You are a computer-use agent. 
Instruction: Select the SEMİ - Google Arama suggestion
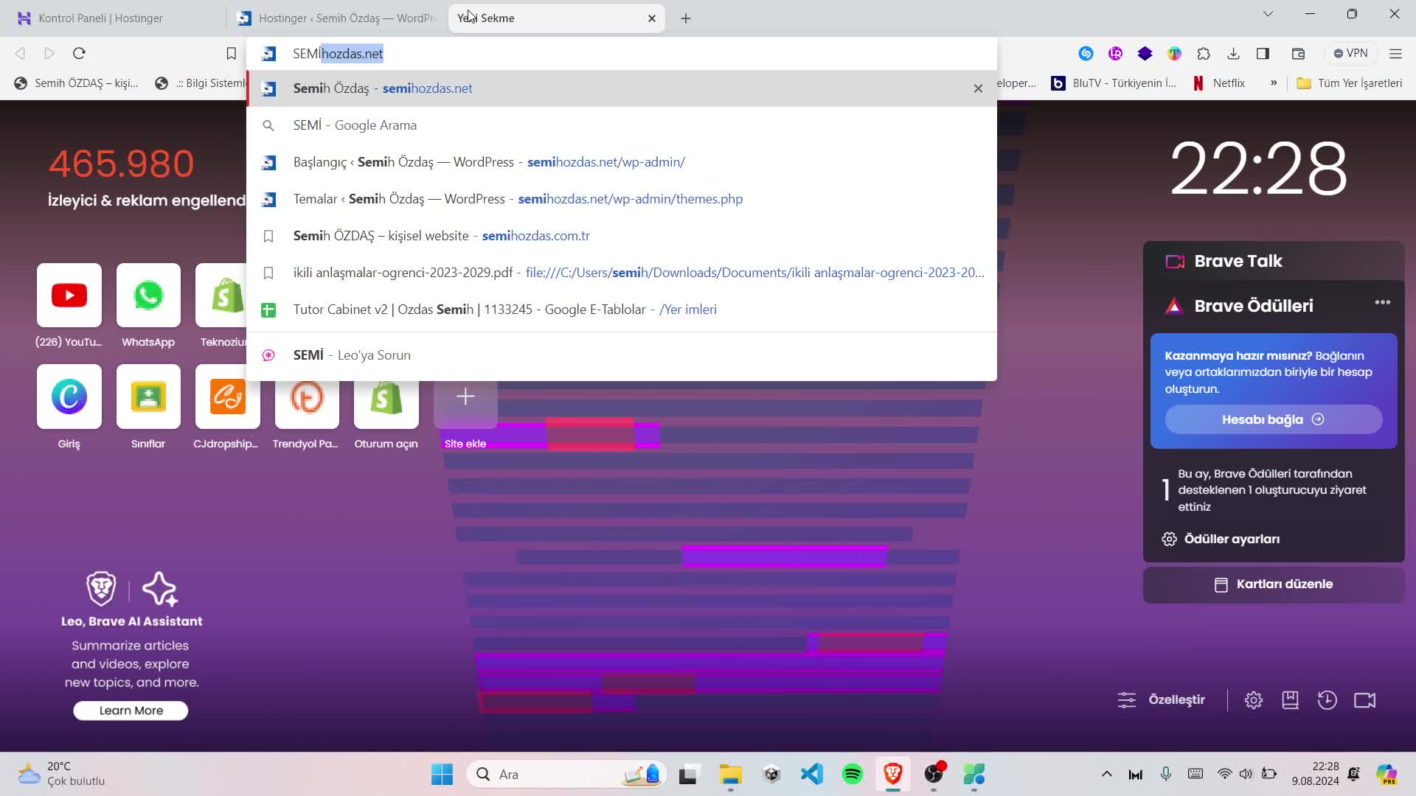coord(622,125)
